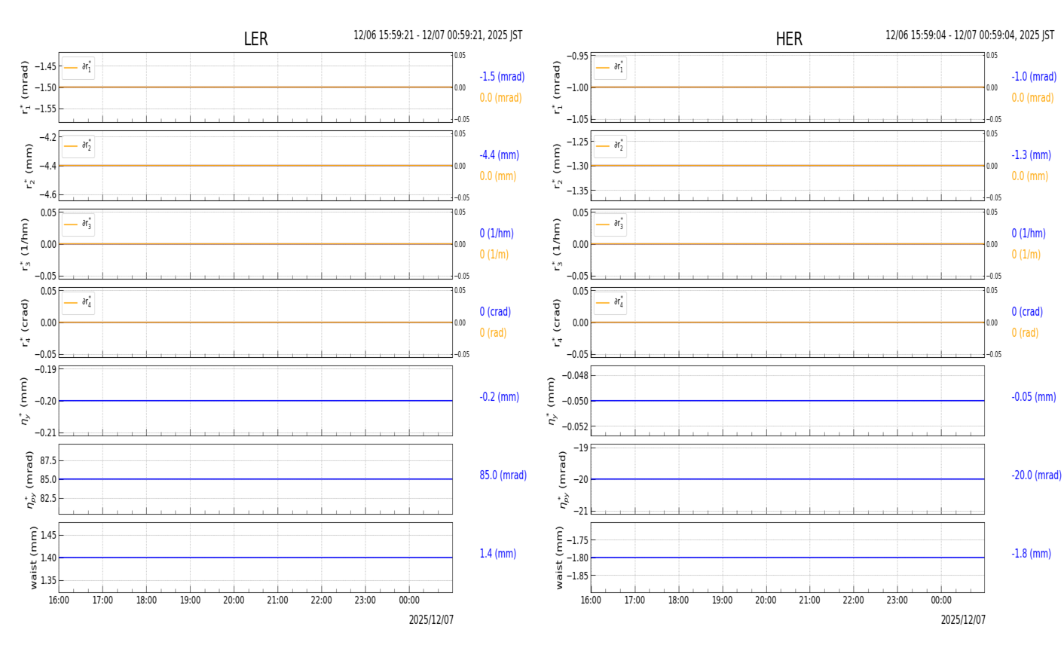Click the 18:00 tick on HER time axis
Viewport: 1064px width, 651px height.
[678, 601]
